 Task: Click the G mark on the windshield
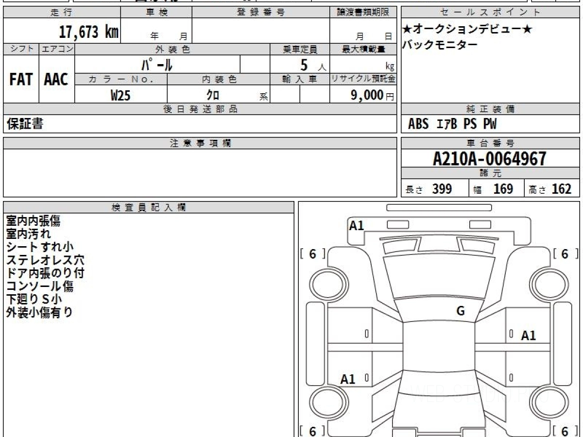(461, 311)
